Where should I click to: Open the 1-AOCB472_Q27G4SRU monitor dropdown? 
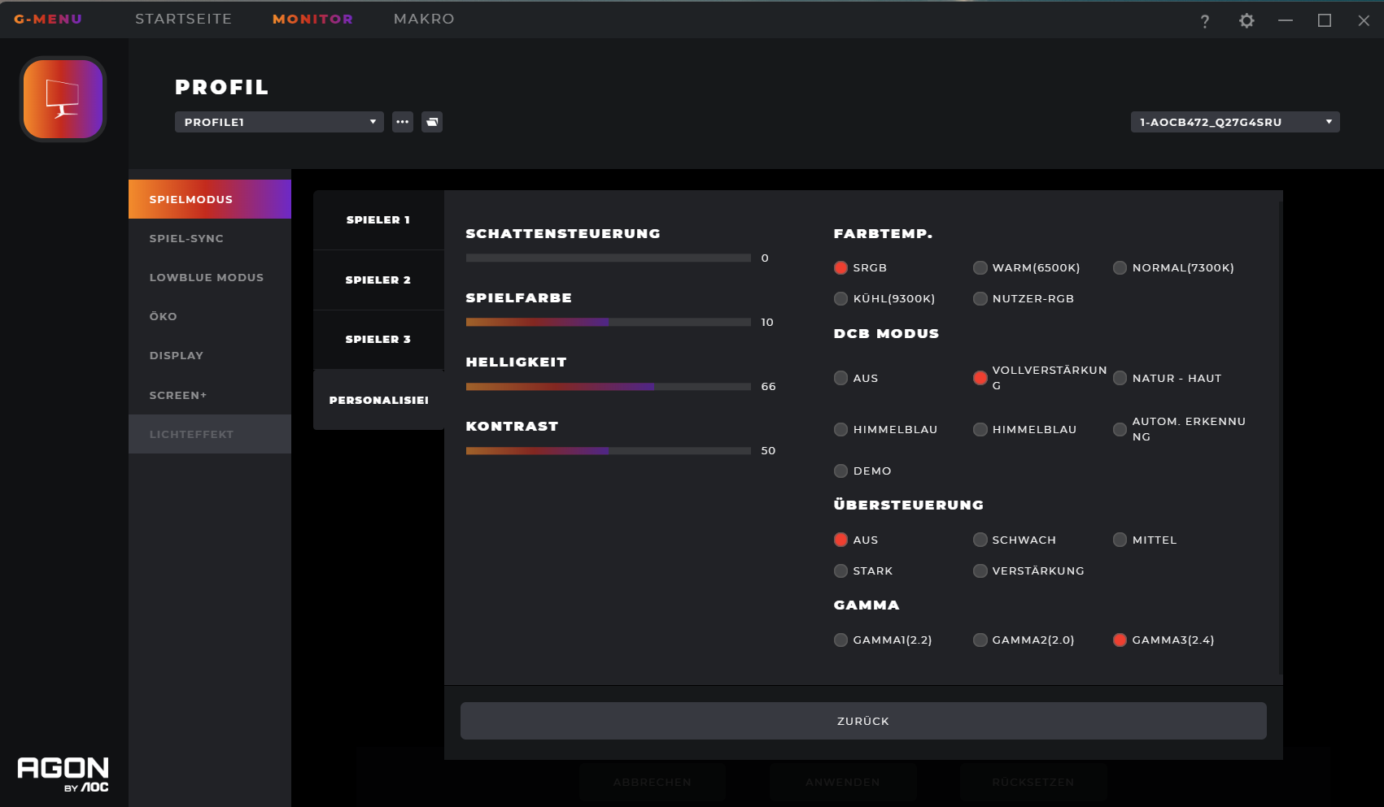tap(1234, 122)
